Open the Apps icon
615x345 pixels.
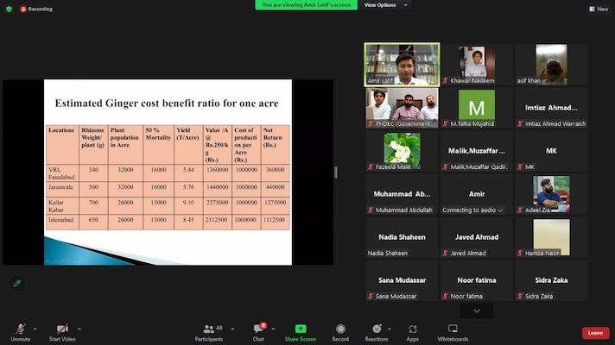(413, 331)
